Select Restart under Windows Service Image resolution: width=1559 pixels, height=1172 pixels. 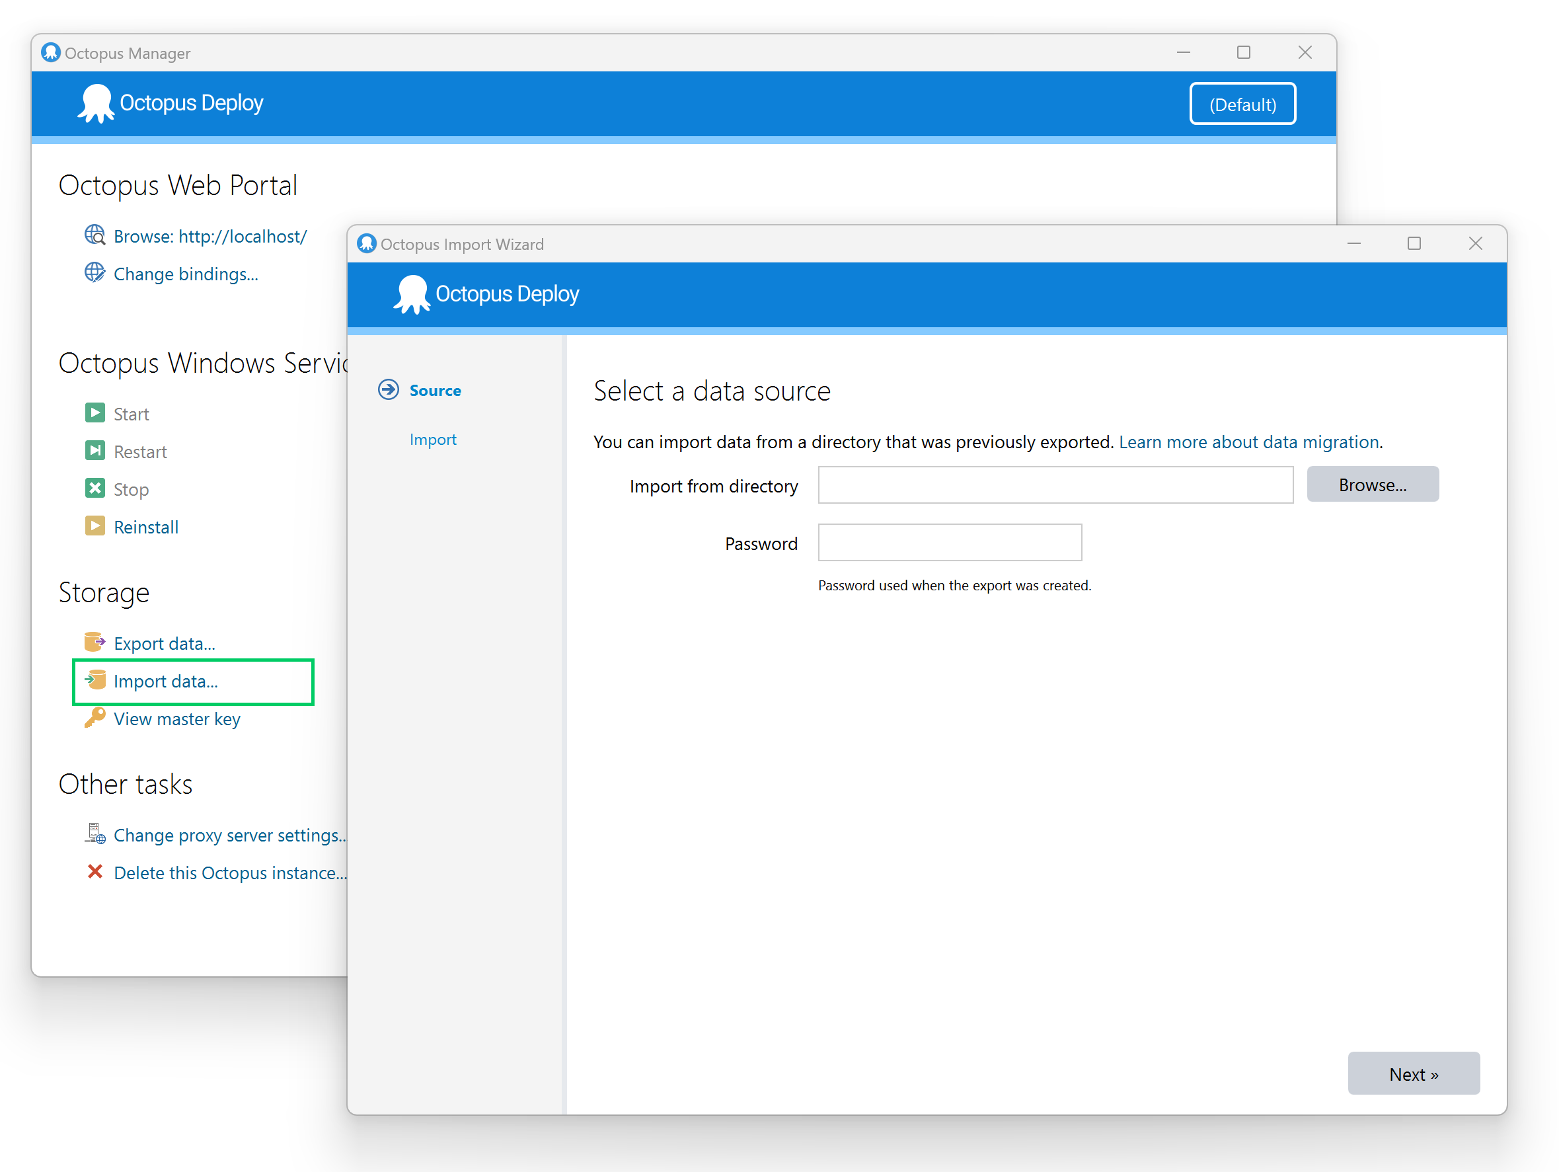[x=140, y=451]
